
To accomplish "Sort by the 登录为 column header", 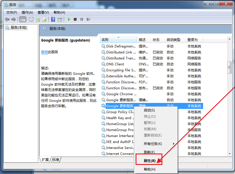I will [194, 40].
